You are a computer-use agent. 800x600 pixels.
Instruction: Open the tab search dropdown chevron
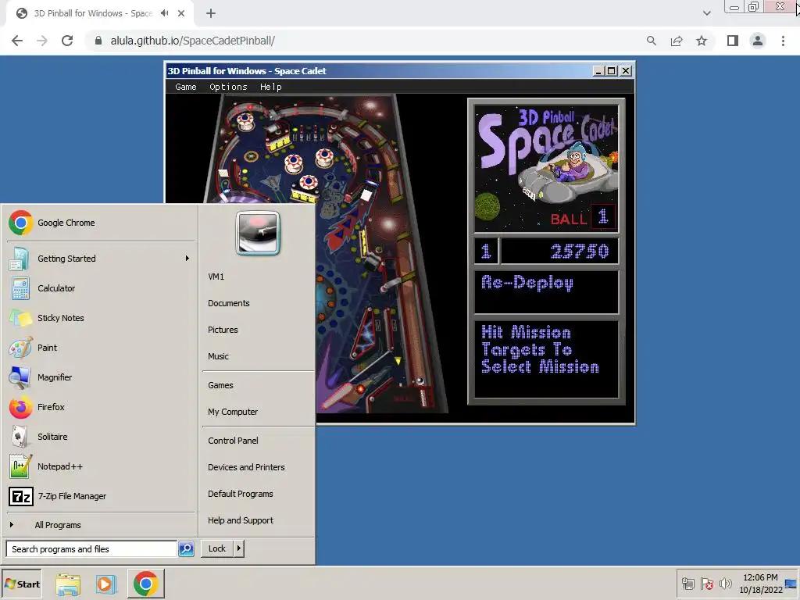pos(706,13)
